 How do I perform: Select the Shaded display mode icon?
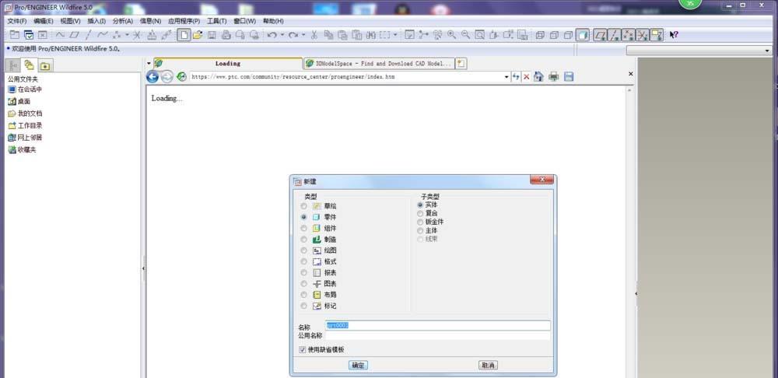pos(583,35)
